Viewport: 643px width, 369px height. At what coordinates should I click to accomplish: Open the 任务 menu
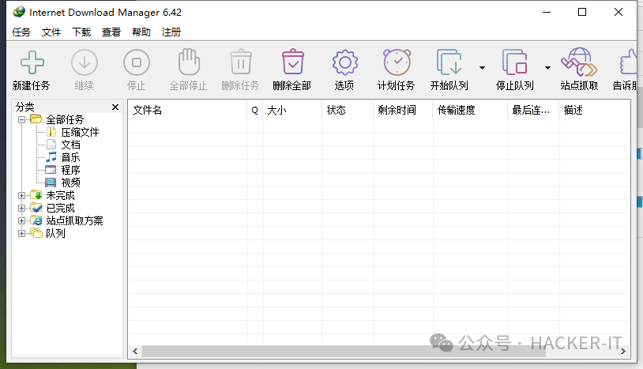(21, 32)
